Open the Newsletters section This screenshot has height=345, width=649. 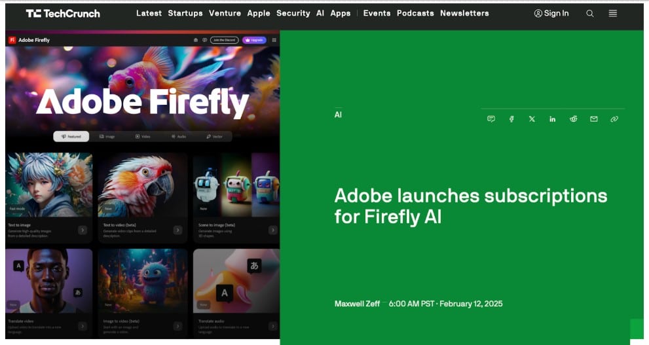pos(464,13)
